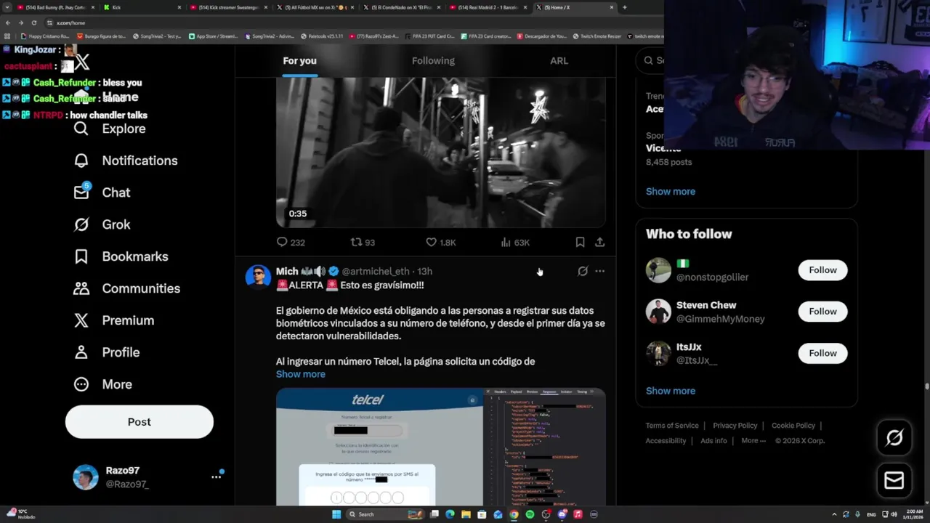Open Privacy Policy link
Screen dimensions: 930x523
pos(735,426)
